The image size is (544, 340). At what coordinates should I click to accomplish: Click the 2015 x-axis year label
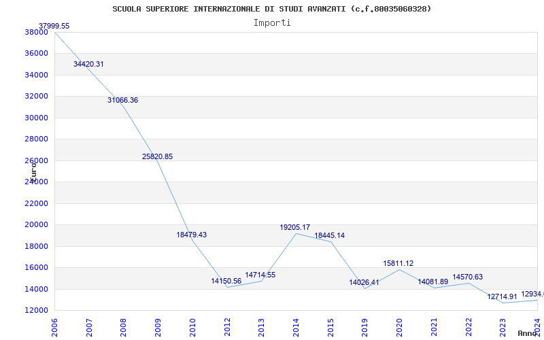click(x=330, y=327)
